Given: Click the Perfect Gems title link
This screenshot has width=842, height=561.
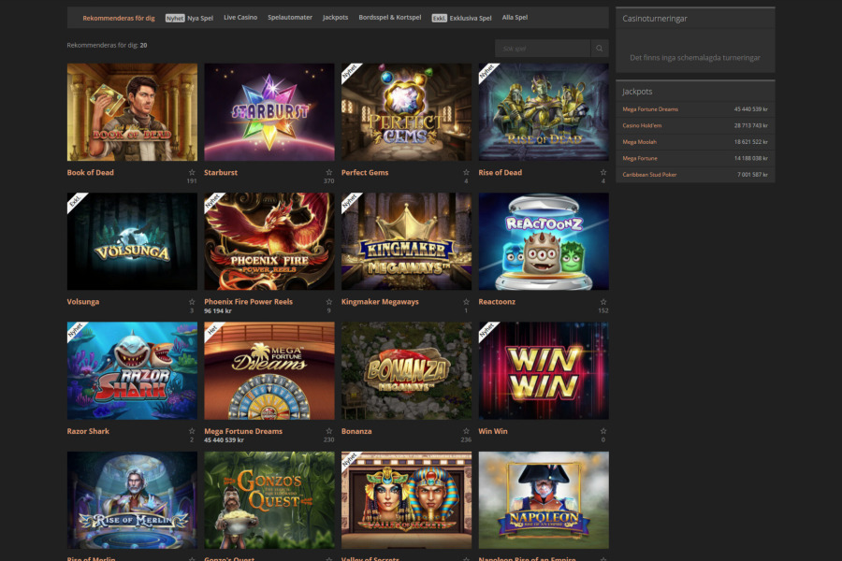Looking at the screenshot, I should [365, 172].
